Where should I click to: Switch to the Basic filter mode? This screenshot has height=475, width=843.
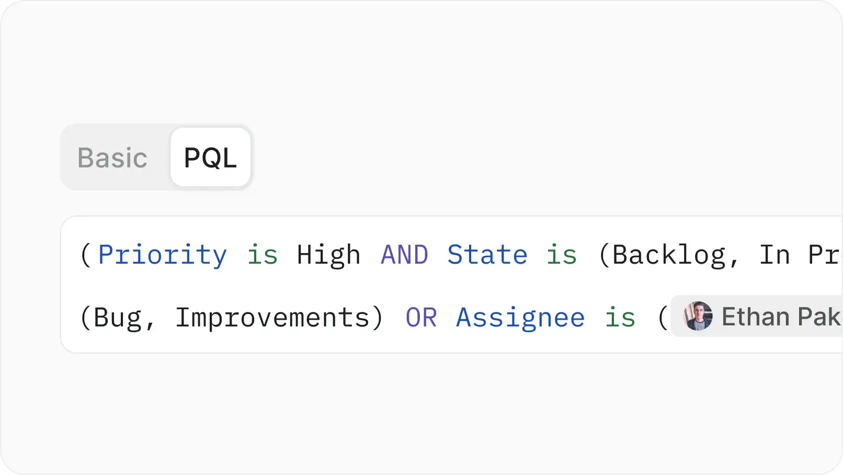(x=111, y=157)
